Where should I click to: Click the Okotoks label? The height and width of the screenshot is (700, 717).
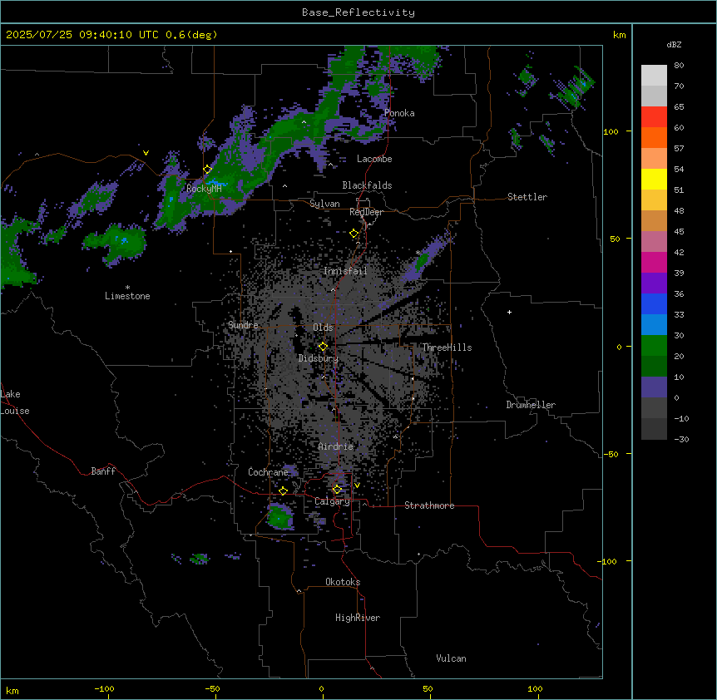(x=343, y=582)
